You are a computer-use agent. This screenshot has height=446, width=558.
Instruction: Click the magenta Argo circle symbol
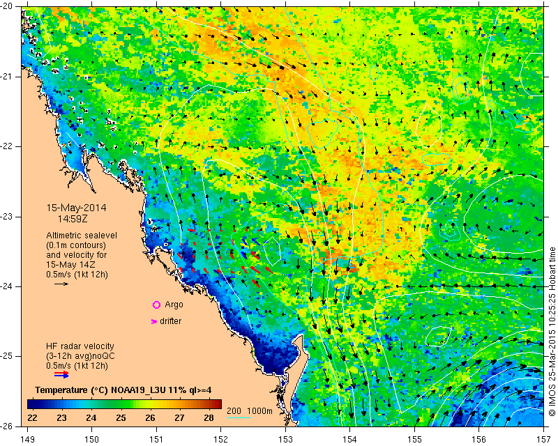tap(156, 305)
